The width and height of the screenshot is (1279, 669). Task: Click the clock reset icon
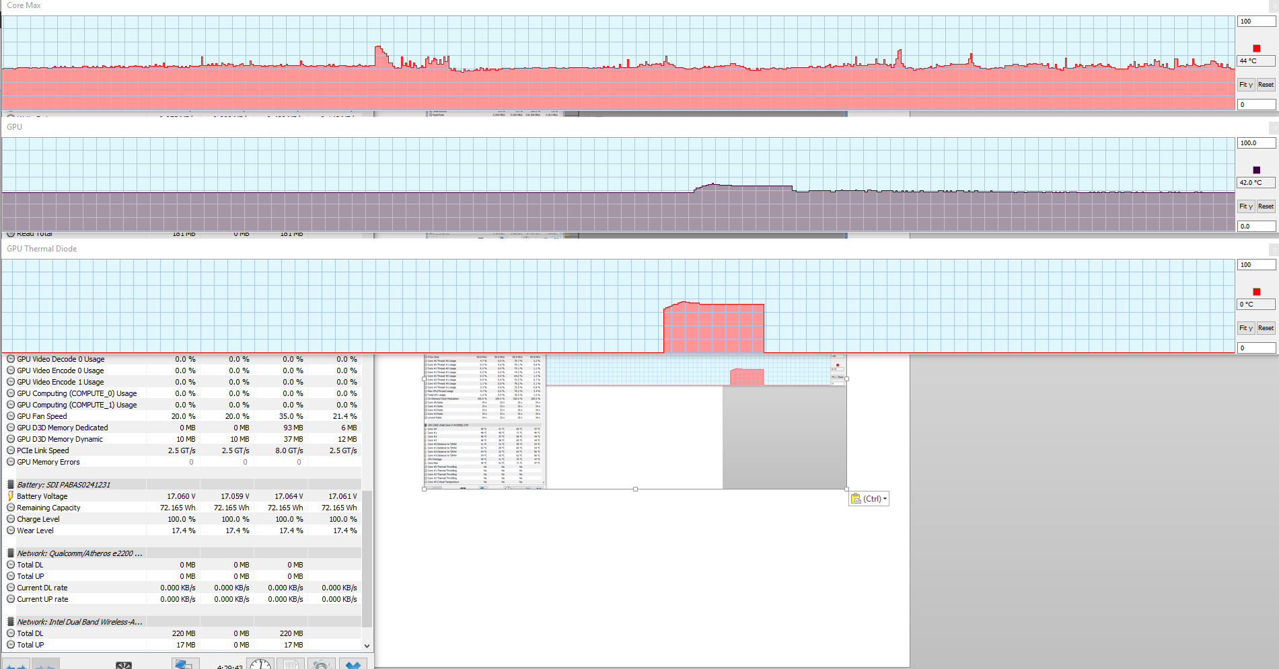pos(260,664)
